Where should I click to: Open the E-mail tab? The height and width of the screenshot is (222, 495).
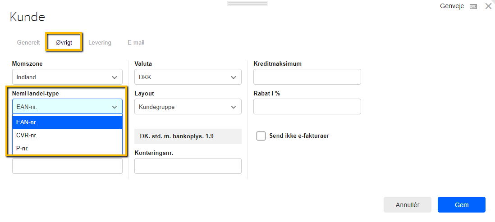tap(136, 43)
